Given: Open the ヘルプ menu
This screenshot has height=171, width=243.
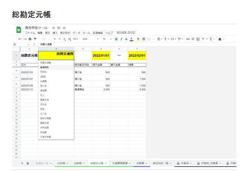Looking at the screenshot, I should coord(109,33).
